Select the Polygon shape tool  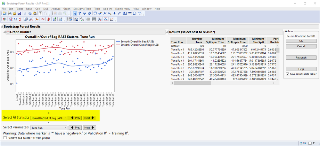click(x=135, y=13)
